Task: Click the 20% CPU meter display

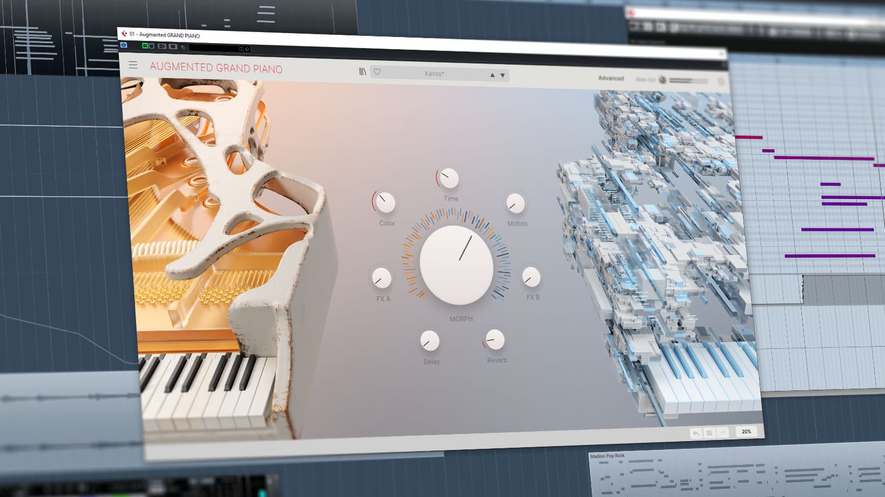Action: point(746,431)
